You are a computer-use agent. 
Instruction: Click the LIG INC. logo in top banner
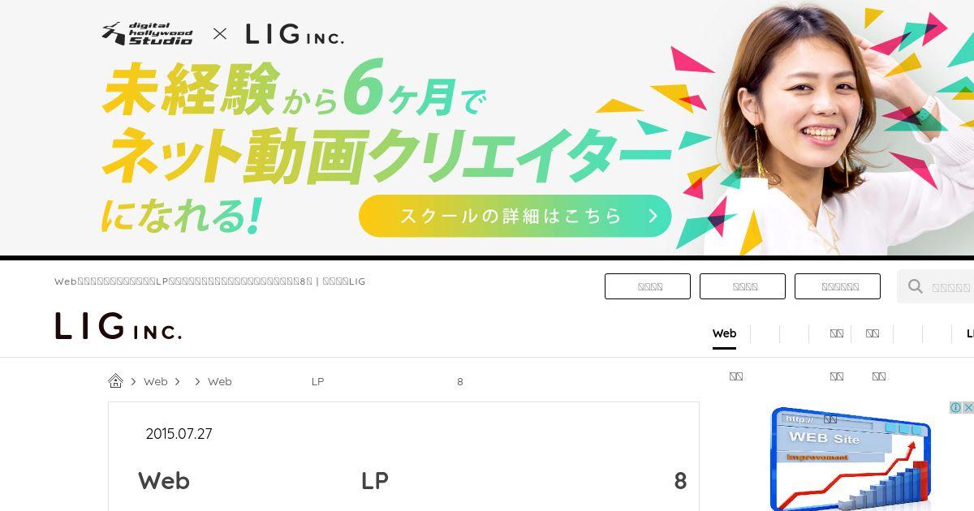(x=295, y=34)
